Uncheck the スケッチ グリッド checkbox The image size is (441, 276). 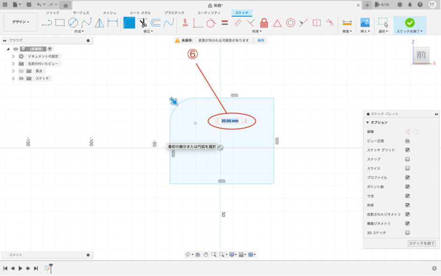[407, 150]
